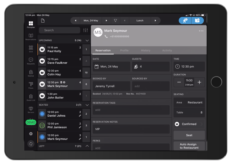
Task: Open the Flows section
Action: click(x=31, y=85)
